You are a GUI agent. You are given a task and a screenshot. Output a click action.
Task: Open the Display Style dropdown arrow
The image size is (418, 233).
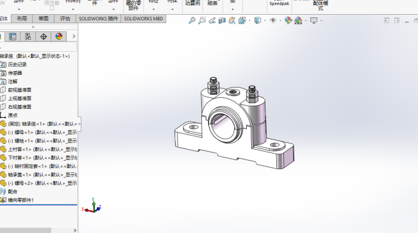tap(265, 20)
